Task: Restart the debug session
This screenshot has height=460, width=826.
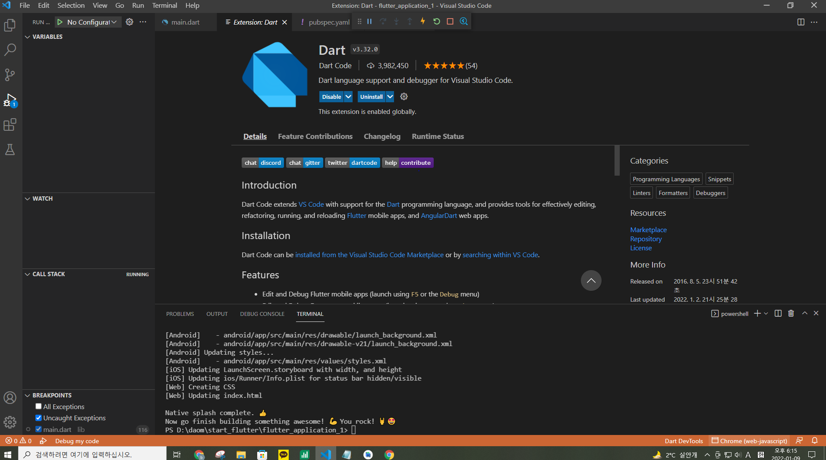Action: tap(437, 21)
